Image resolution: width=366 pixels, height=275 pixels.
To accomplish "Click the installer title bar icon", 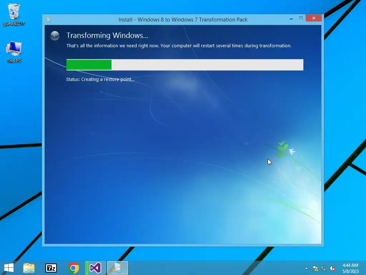I will pyautogui.click(x=49, y=19).
